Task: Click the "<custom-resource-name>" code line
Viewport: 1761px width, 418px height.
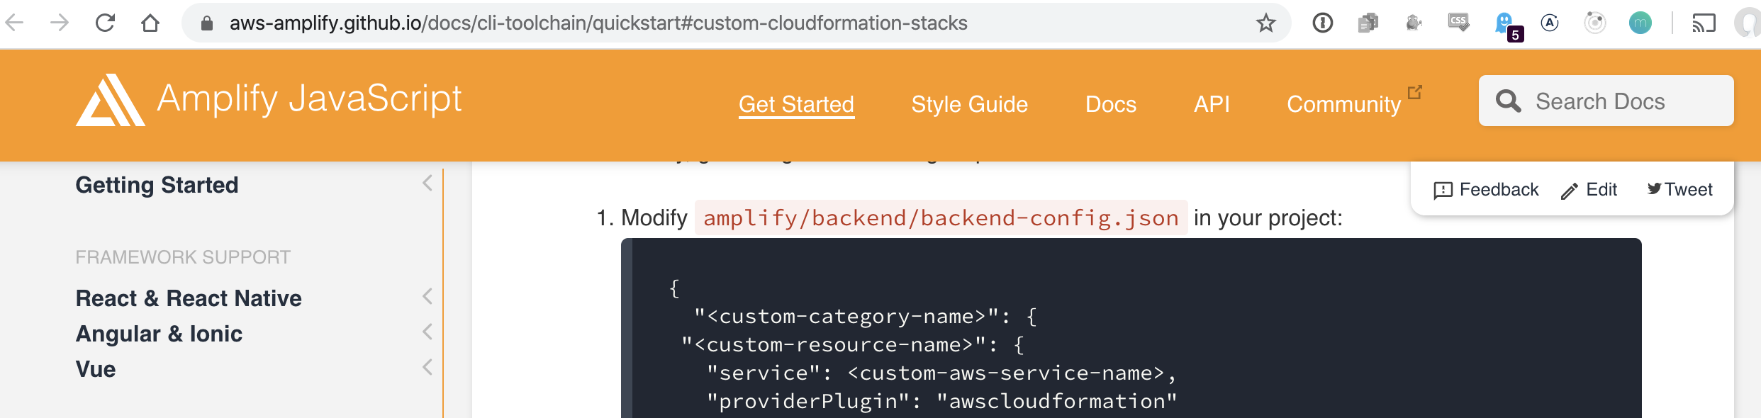Action: pos(853,345)
